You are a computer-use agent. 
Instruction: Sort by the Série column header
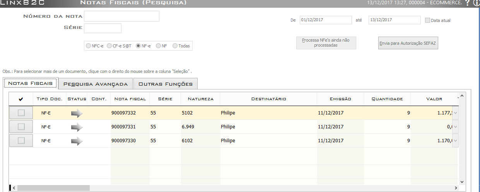(x=165, y=99)
